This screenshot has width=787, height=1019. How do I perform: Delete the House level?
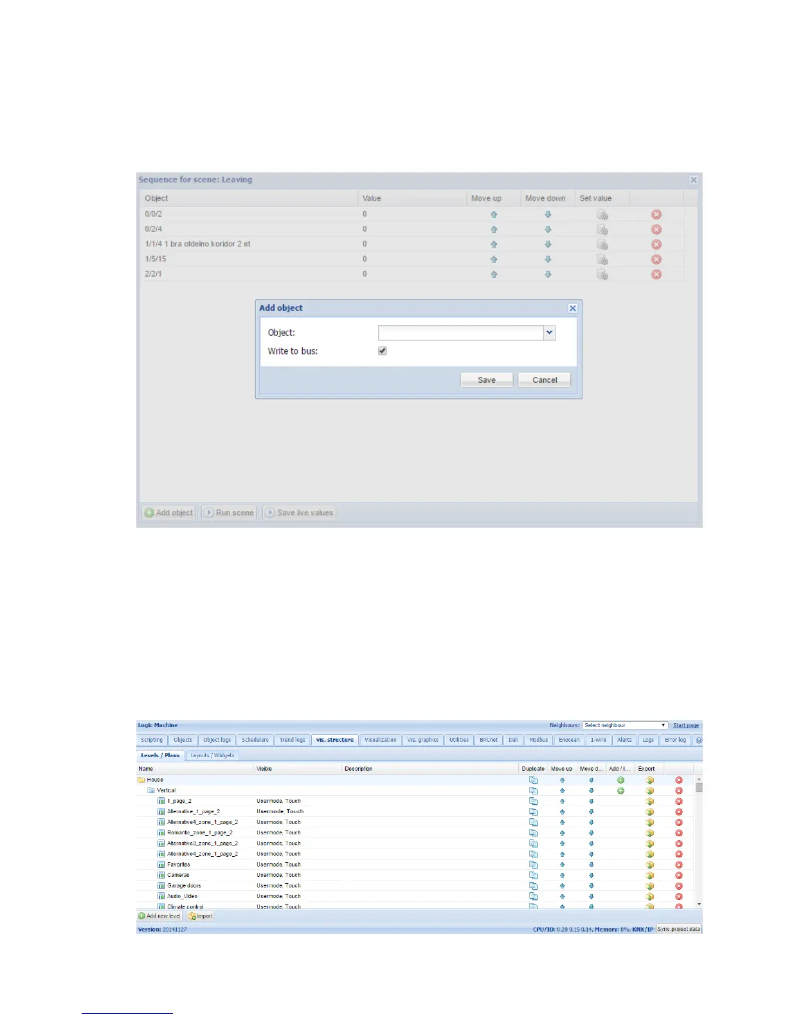click(x=678, y=780)
